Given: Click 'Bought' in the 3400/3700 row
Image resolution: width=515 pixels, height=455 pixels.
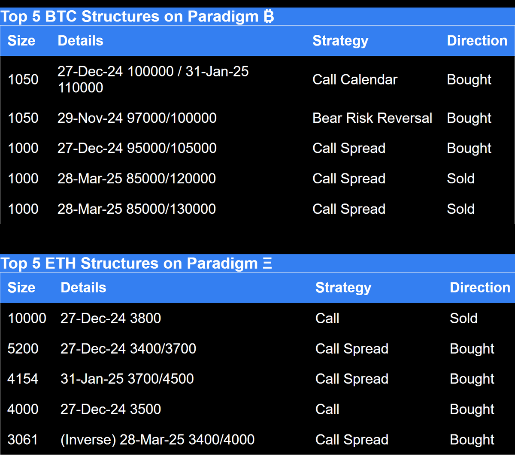Looking at the screenshot, I should [x=472, y=349].
